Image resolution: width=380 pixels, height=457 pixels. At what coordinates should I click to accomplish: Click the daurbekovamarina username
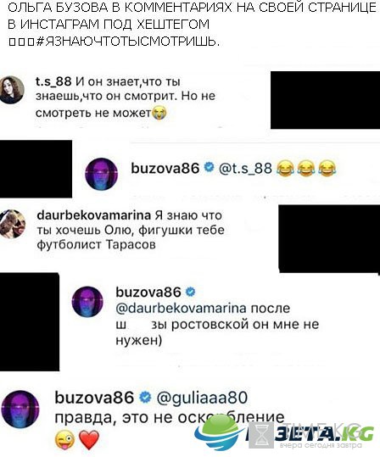coord(94,215)
